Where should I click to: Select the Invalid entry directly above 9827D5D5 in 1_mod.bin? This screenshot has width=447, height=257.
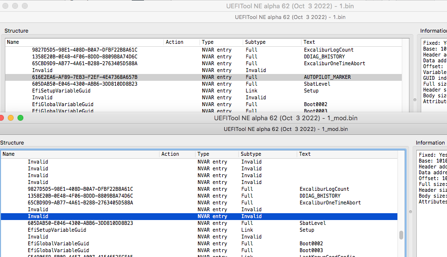(199, 182)
